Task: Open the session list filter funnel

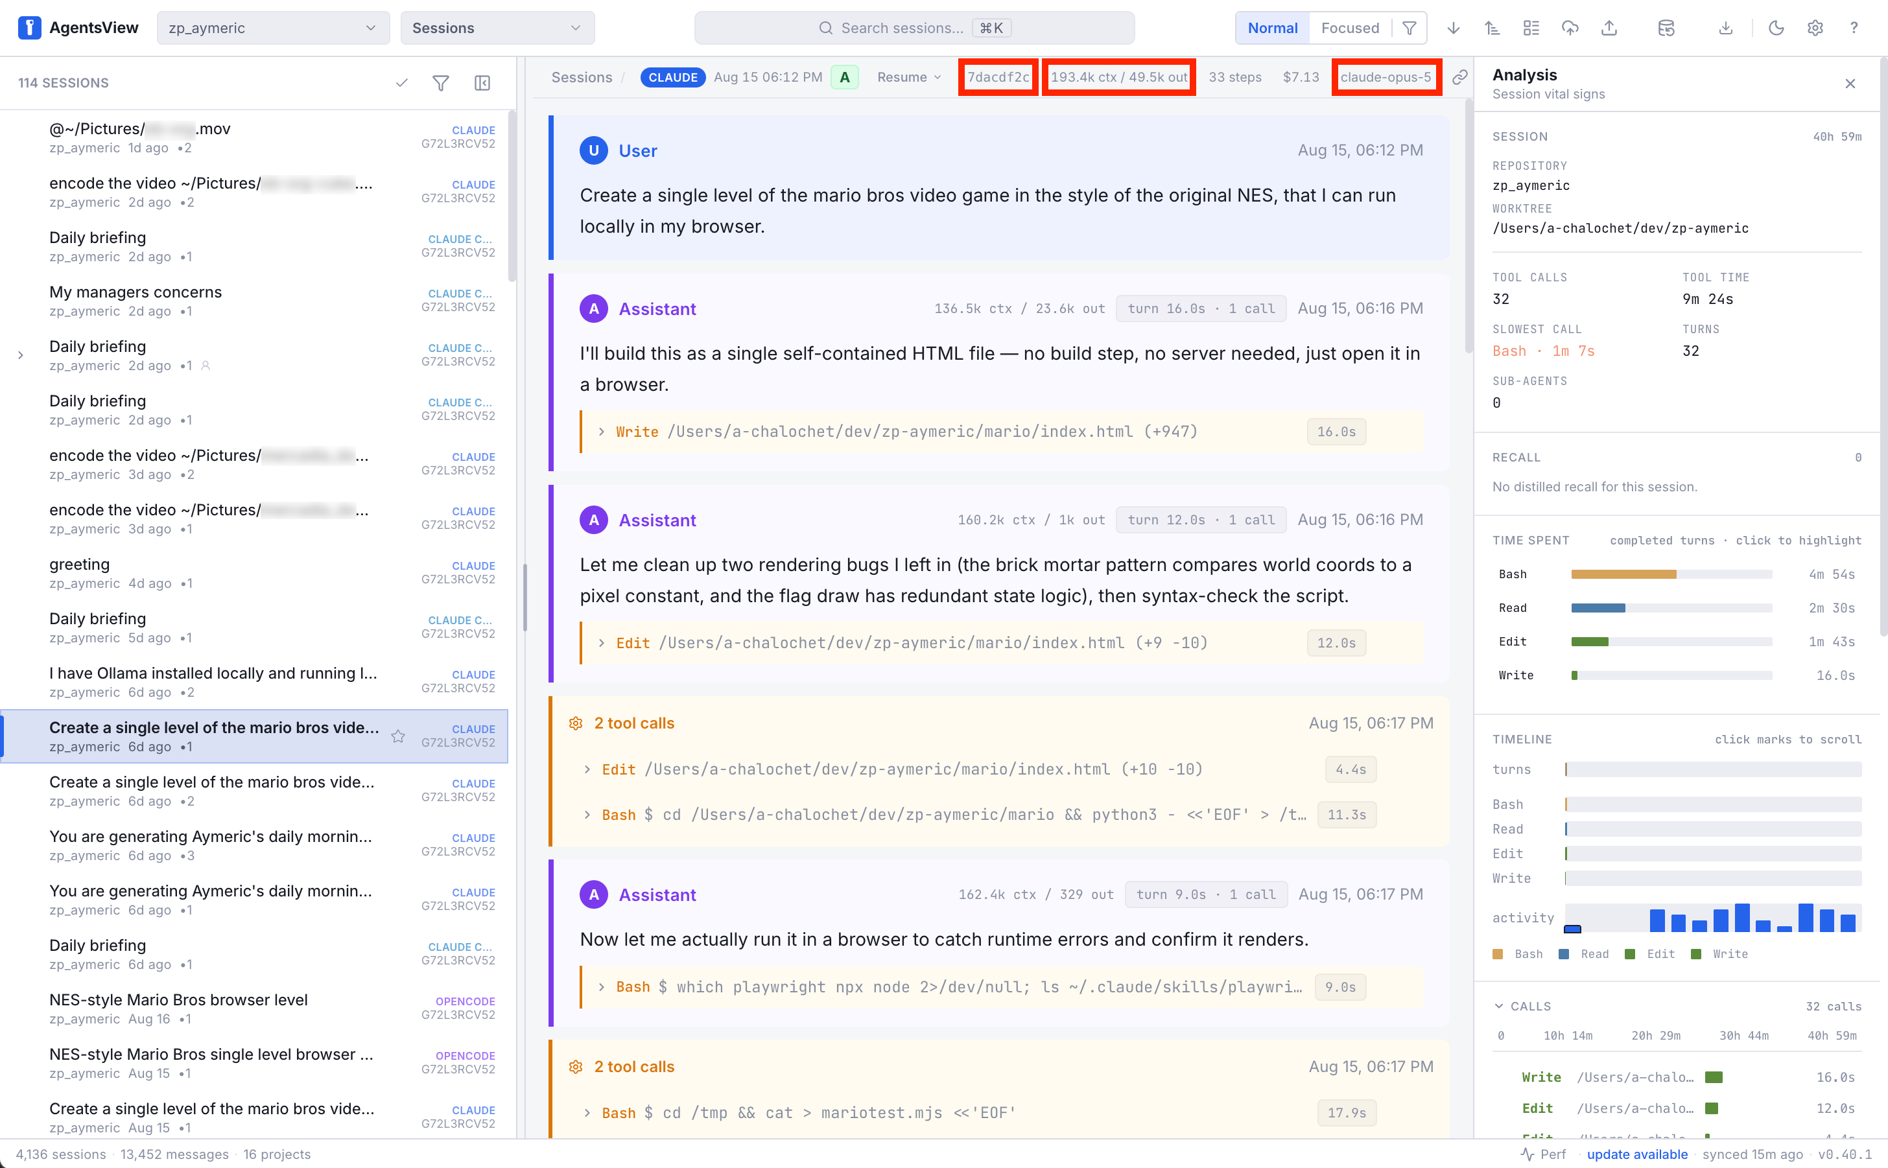Action: [440, 83]
